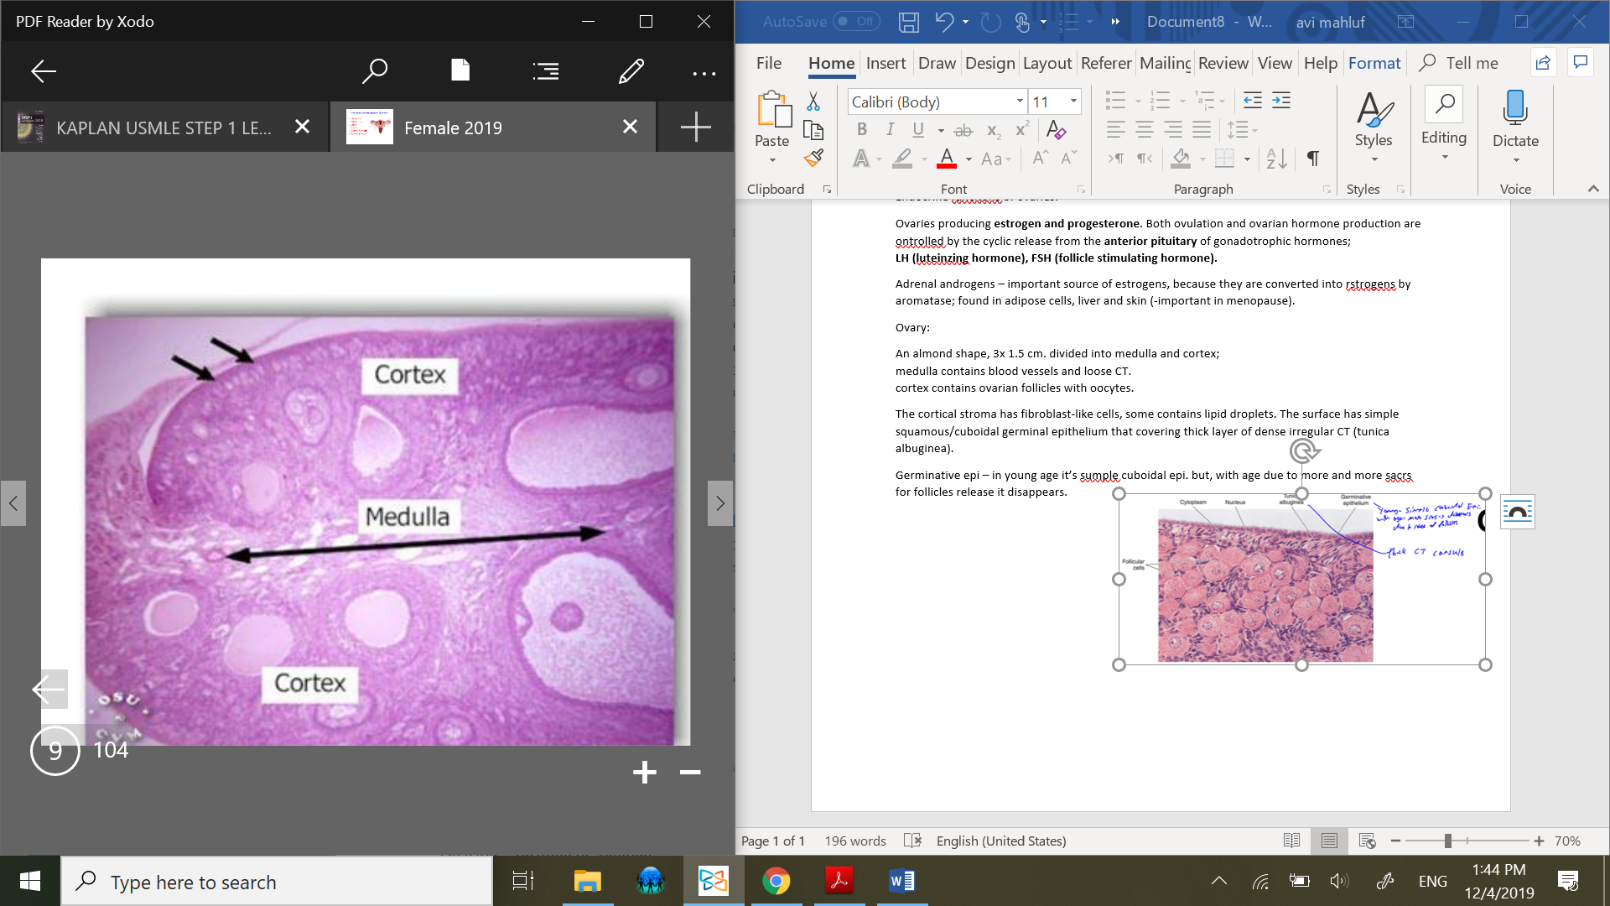
Task: Expand the Calibri font name dropdown
Action: click(1020, 102)
